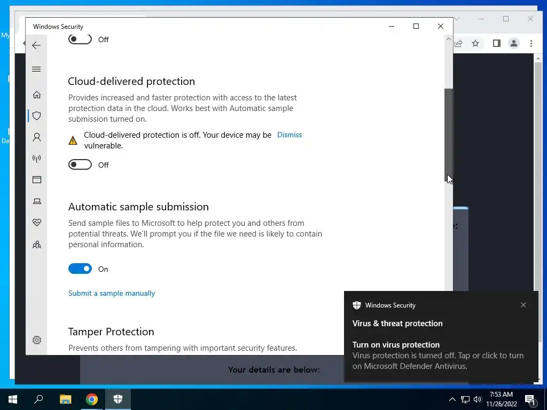This screenshot has width=547, height=410.
Task: Open Device security laptop icon
Action: (37, 201)
